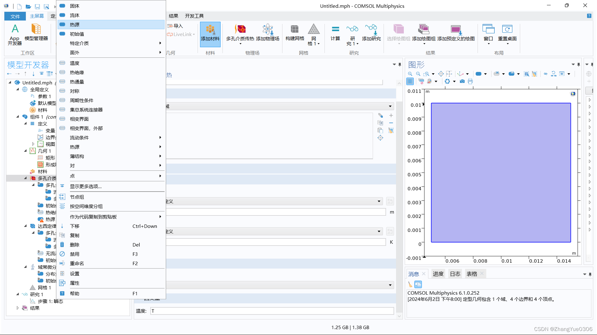This screenshot has height=335, width=597.
Task: Click the color theme palette icon
Action: [x=429, y=81]
